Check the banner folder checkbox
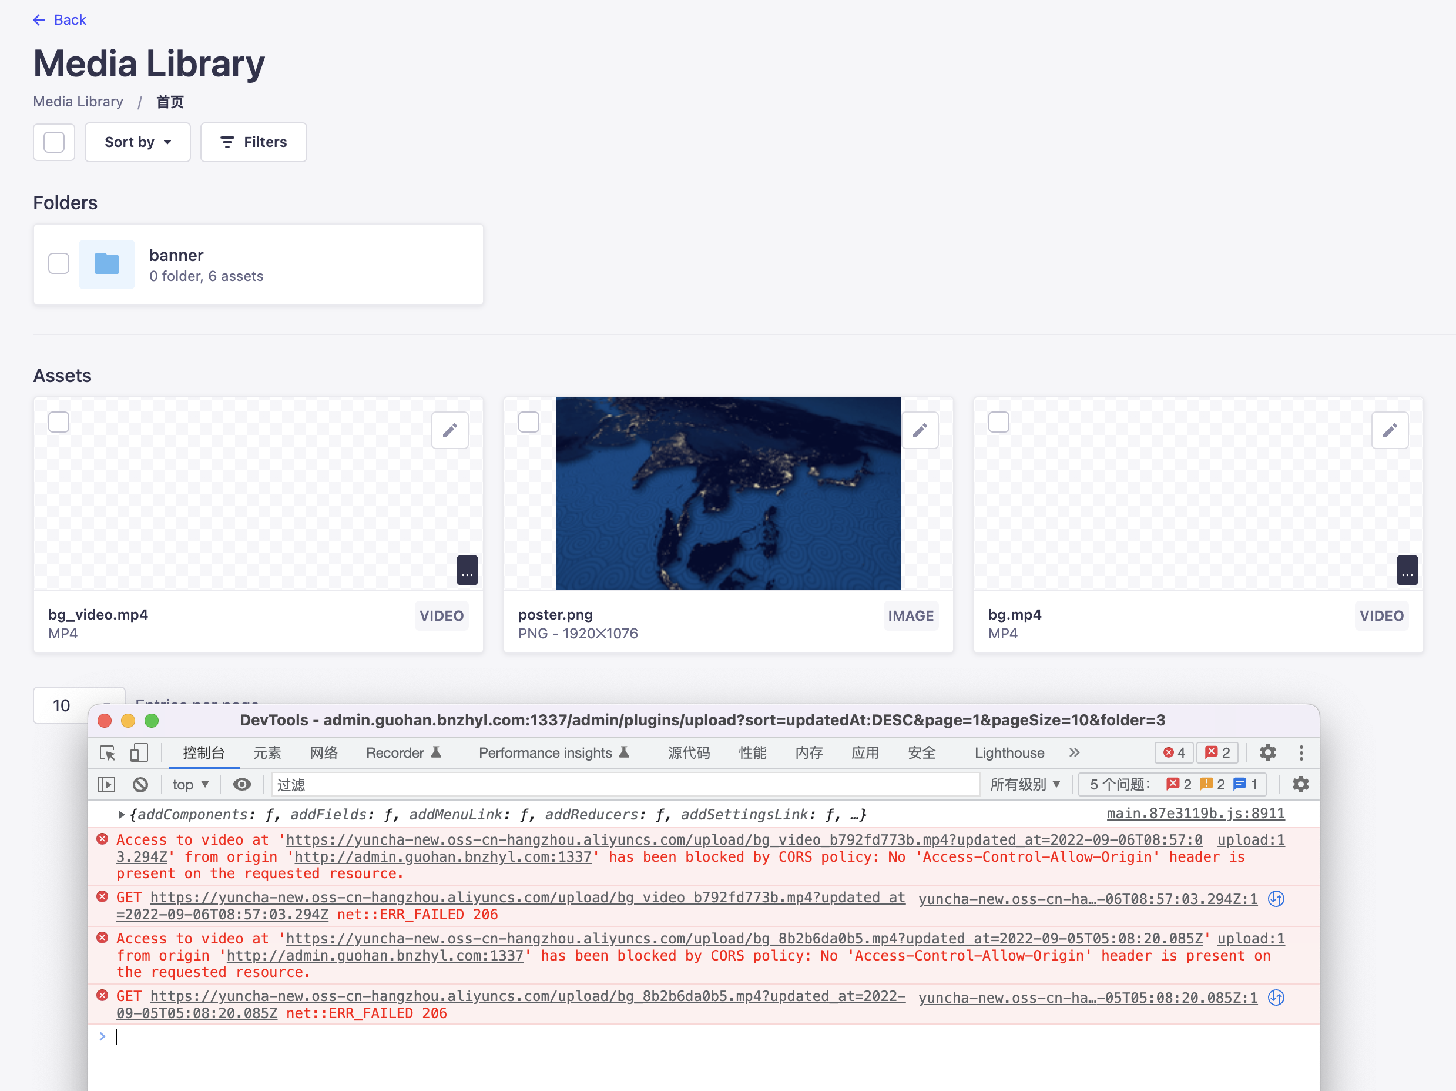Screen dimensions: 1456x1091 [x=58, y=263]
